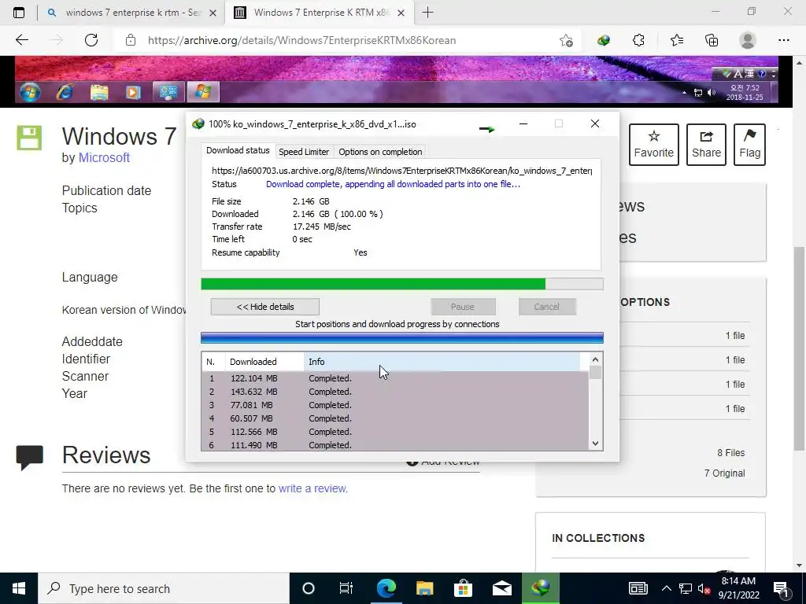Click the Start orb in Windows 7 screenshot

31,93
